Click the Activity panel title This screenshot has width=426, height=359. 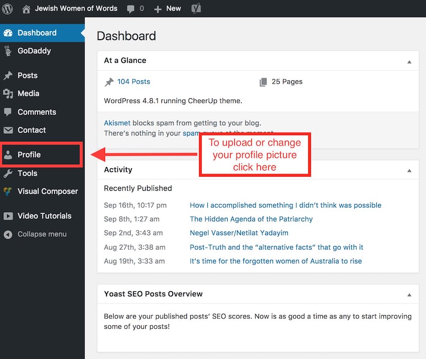[118, 170]
